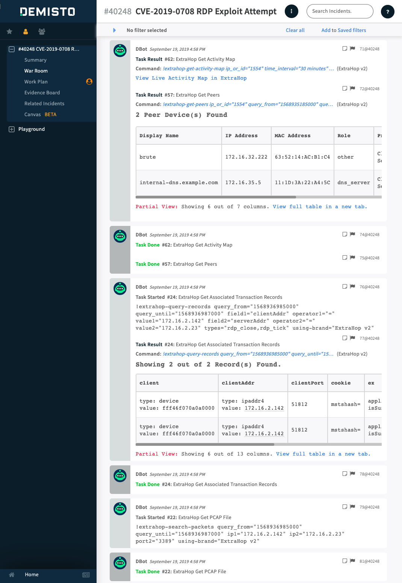
Task: Flag entry 75@40248 with the flag icon
Action: point(352,257)
